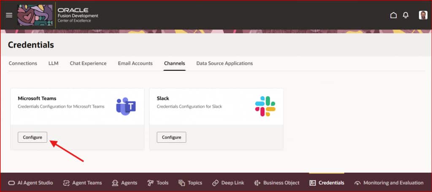Open the Deep Link section label
This screenshot has width=432, height=192.
(x=232, y=183)
